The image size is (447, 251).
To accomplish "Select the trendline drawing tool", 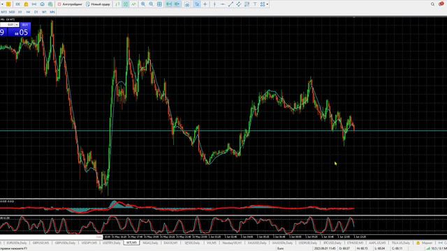I will [230, 4].
